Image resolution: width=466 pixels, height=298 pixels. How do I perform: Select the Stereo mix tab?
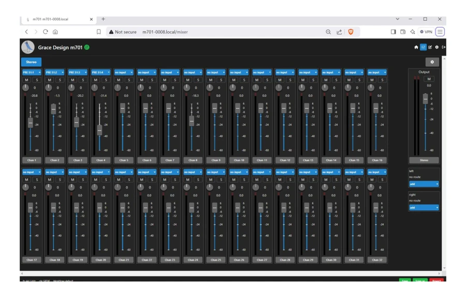[31, 62]
